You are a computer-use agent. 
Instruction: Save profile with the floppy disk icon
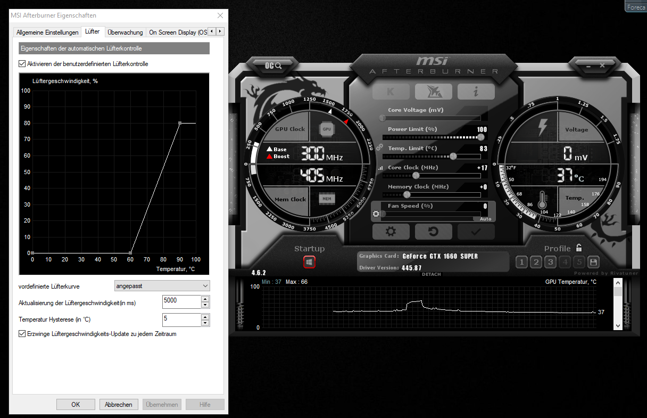(594, 262)
